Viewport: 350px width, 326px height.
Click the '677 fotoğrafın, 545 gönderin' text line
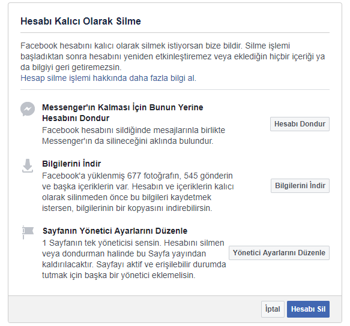click(137, 176)
